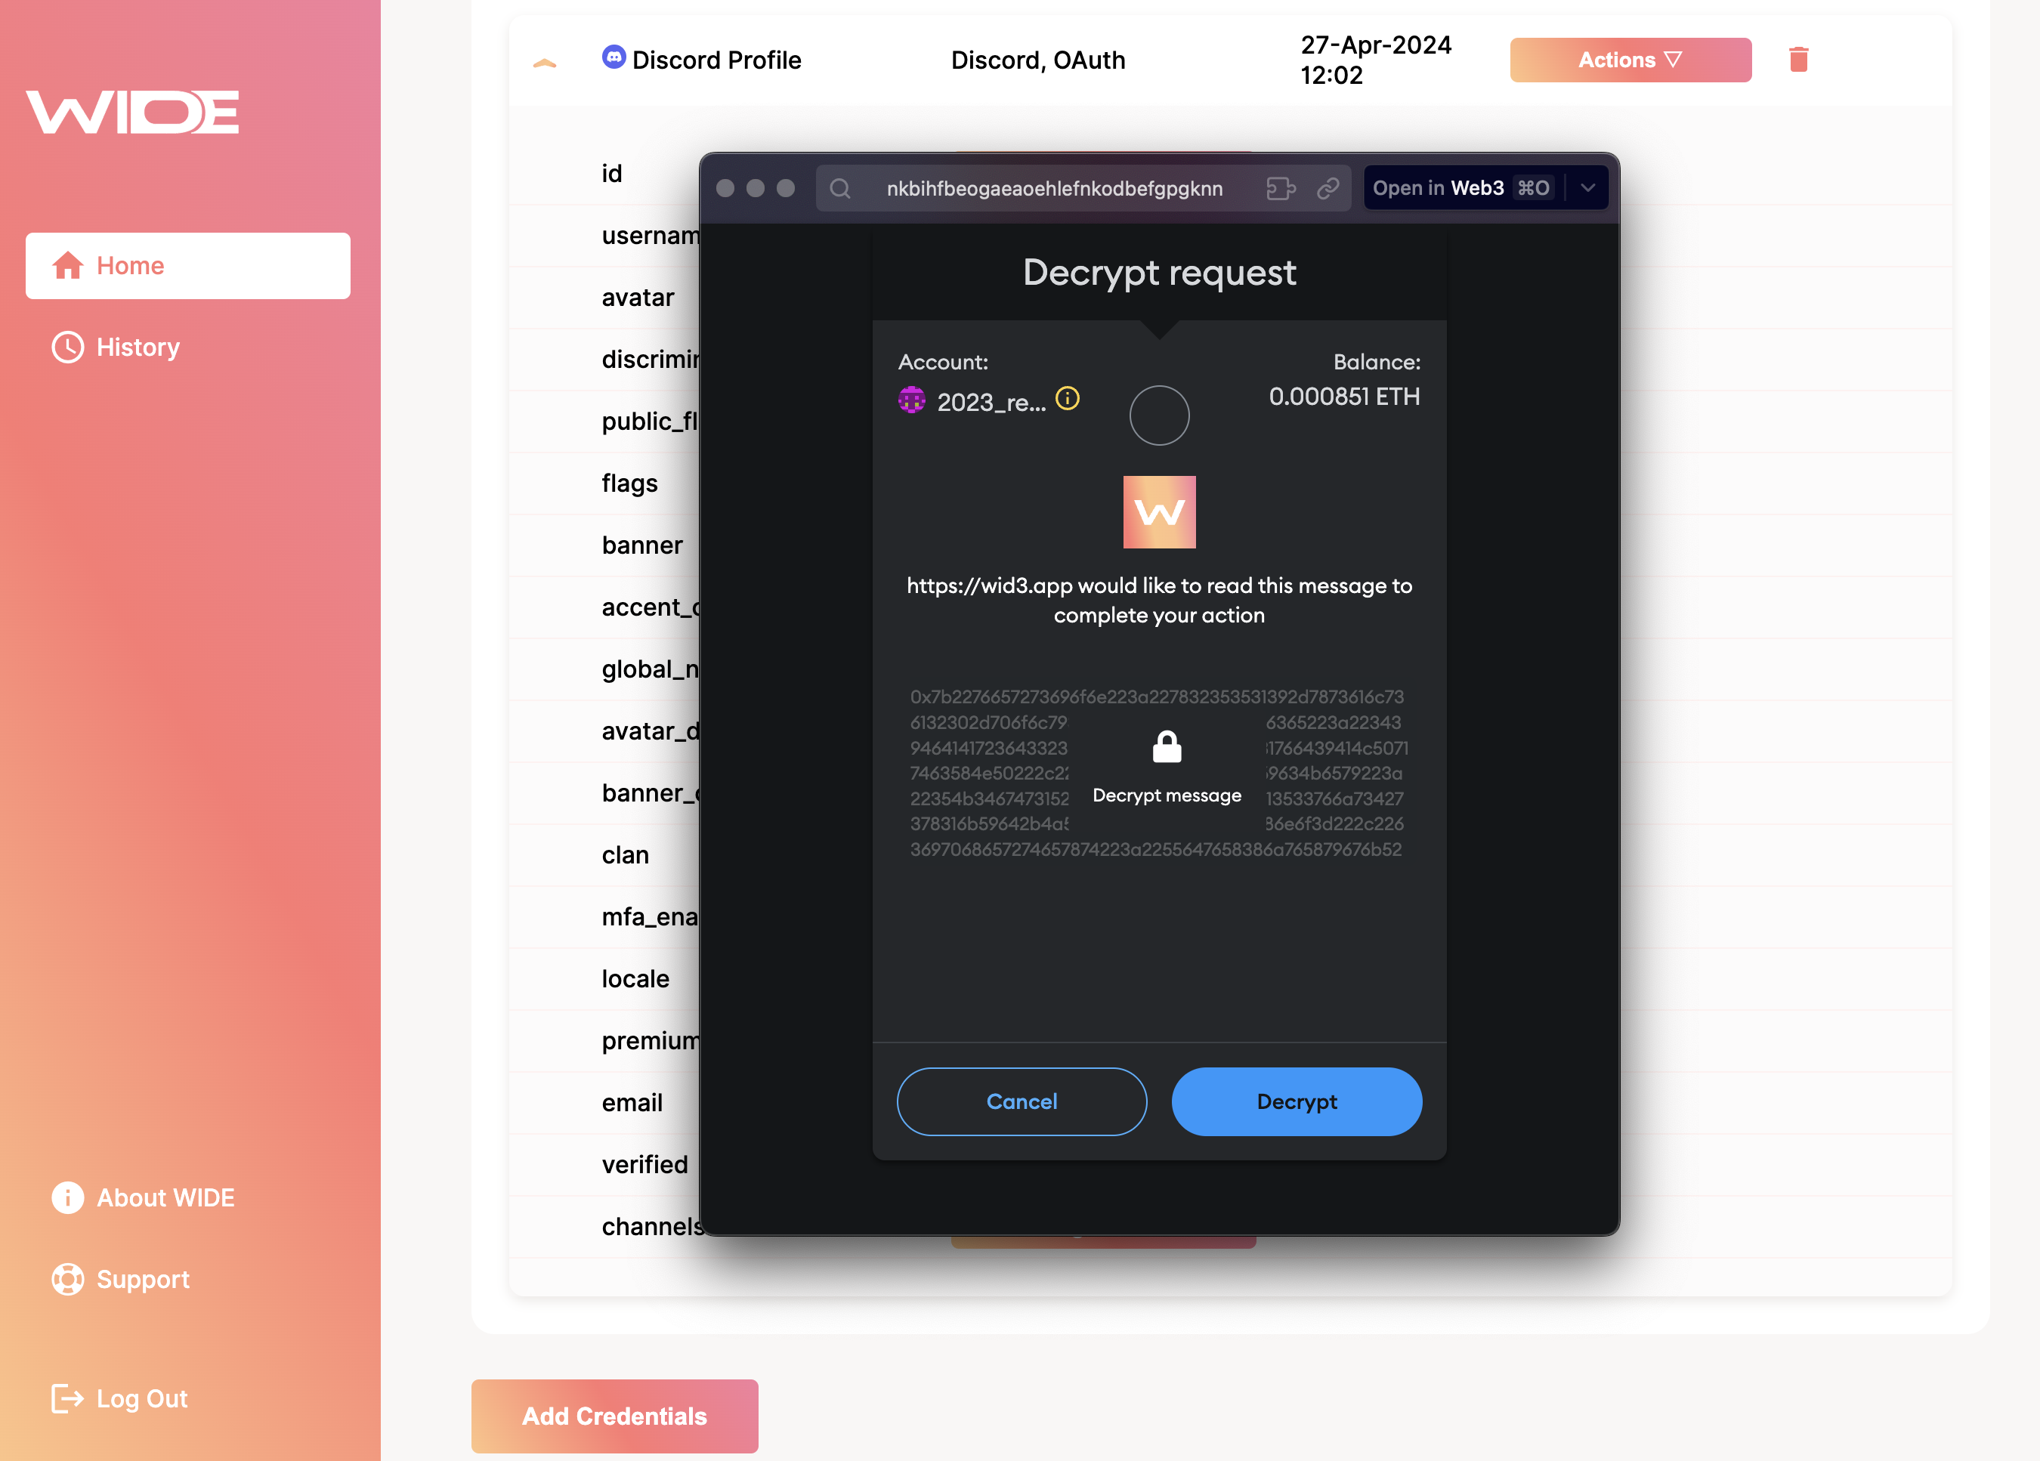The height and width of the screenshot is (1461, 2040).
Task: Click the WIDE site logo in decrypt request
Action: pos(1158,512)
